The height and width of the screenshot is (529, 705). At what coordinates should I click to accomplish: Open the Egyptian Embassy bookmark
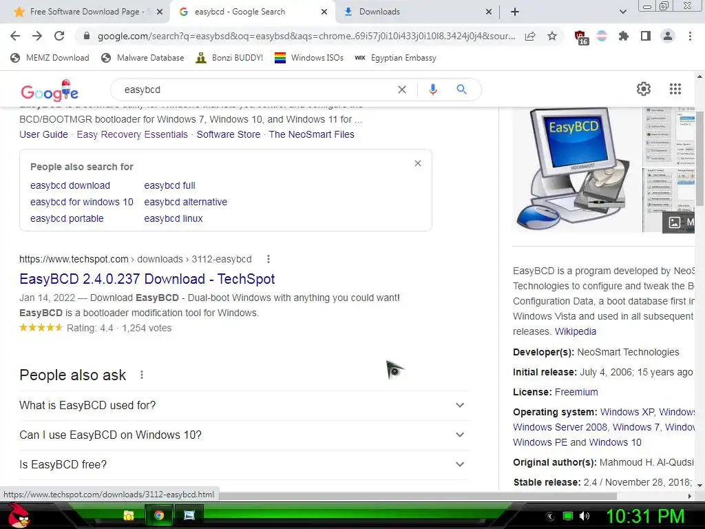click(395, 58)
